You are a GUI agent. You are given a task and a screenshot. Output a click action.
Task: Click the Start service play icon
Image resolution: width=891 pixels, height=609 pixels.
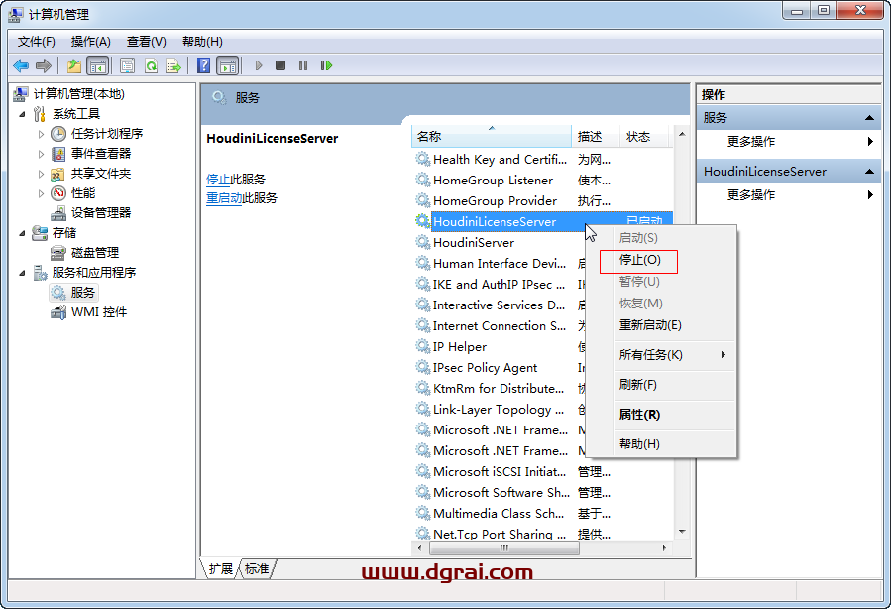pos(259,66)
